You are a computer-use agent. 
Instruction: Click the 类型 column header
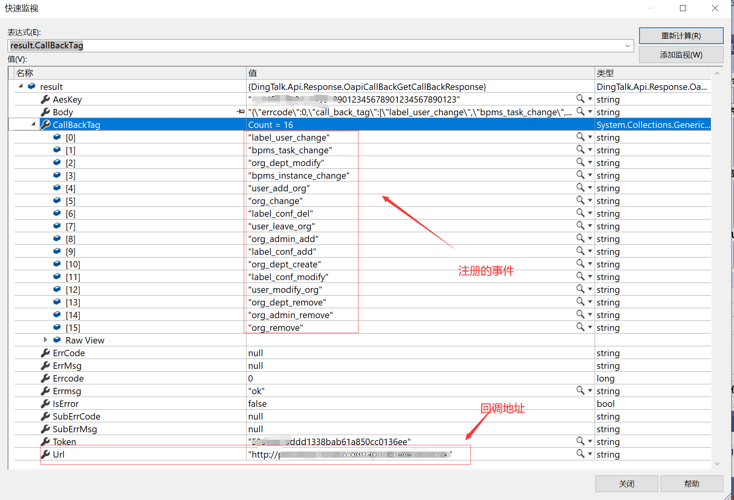tap(653, 73)
